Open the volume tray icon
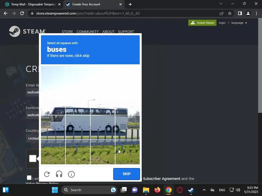This screenshot has height=196, width=262. pos(238,190)
